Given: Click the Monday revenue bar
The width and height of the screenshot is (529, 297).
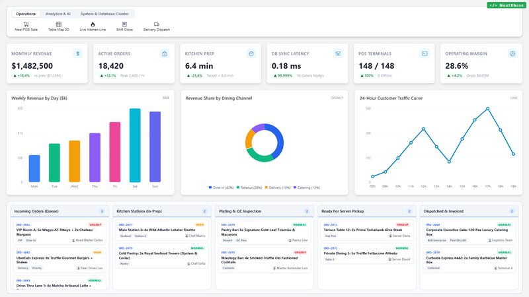Looking at the screenshot, I should click(34, 168).
